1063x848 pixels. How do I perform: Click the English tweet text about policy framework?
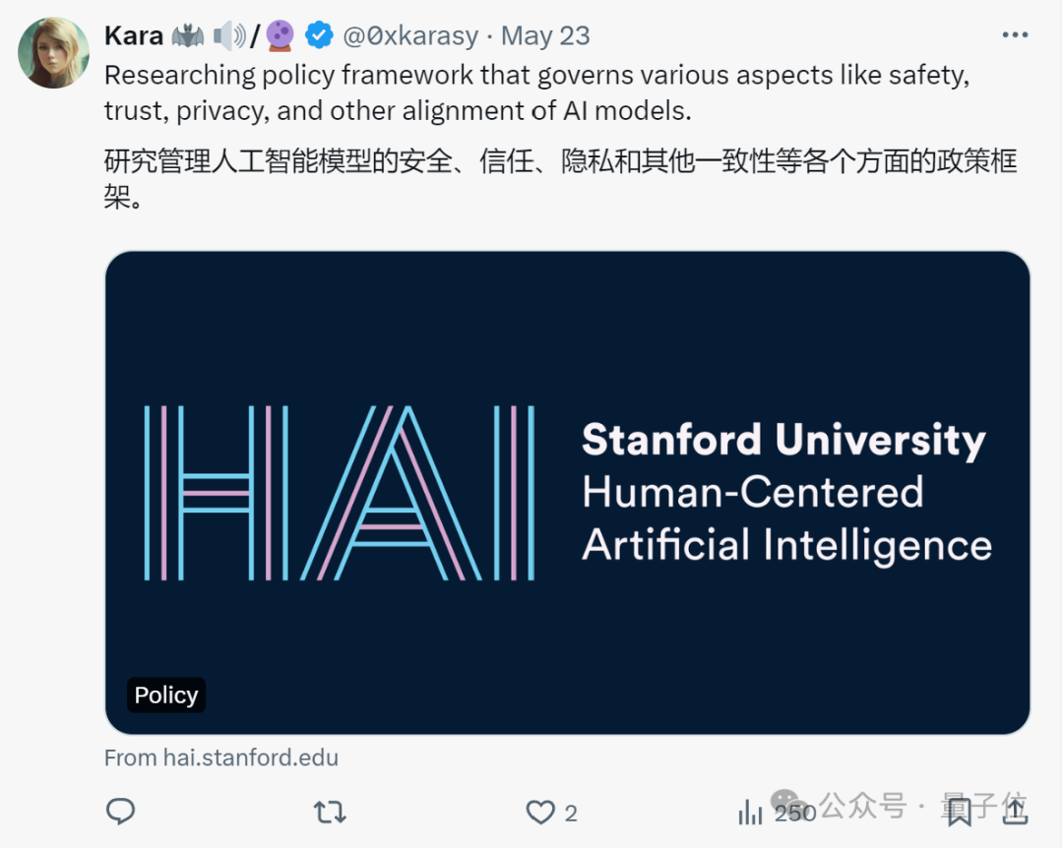click(536, 92)
